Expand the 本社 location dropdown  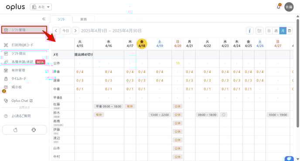click(41, 7)
